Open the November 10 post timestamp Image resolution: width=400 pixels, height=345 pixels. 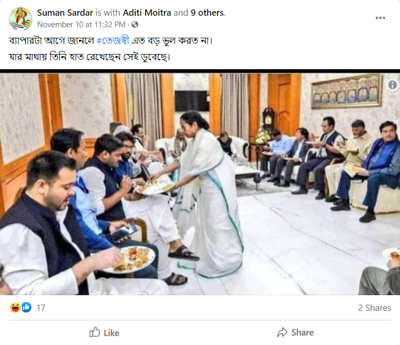[81, 24]
